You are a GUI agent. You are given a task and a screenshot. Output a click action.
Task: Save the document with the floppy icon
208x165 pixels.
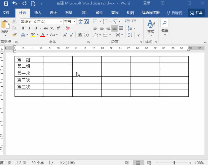coord(6,3)
